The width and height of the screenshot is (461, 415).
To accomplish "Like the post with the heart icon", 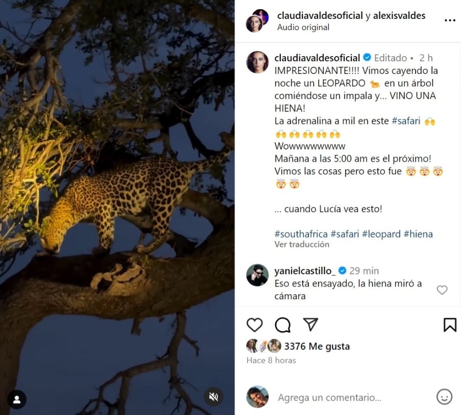I will 254,325.
